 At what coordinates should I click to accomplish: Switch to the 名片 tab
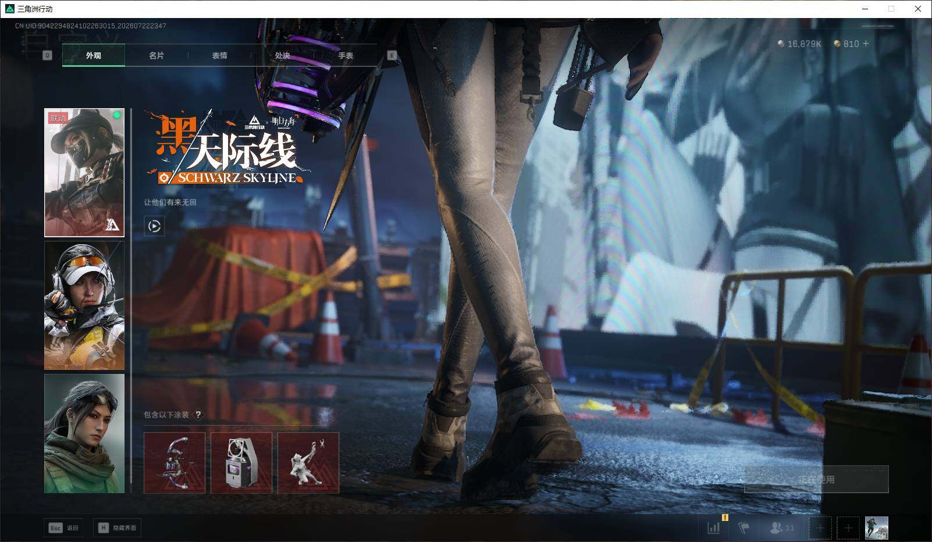pos(156,55)
